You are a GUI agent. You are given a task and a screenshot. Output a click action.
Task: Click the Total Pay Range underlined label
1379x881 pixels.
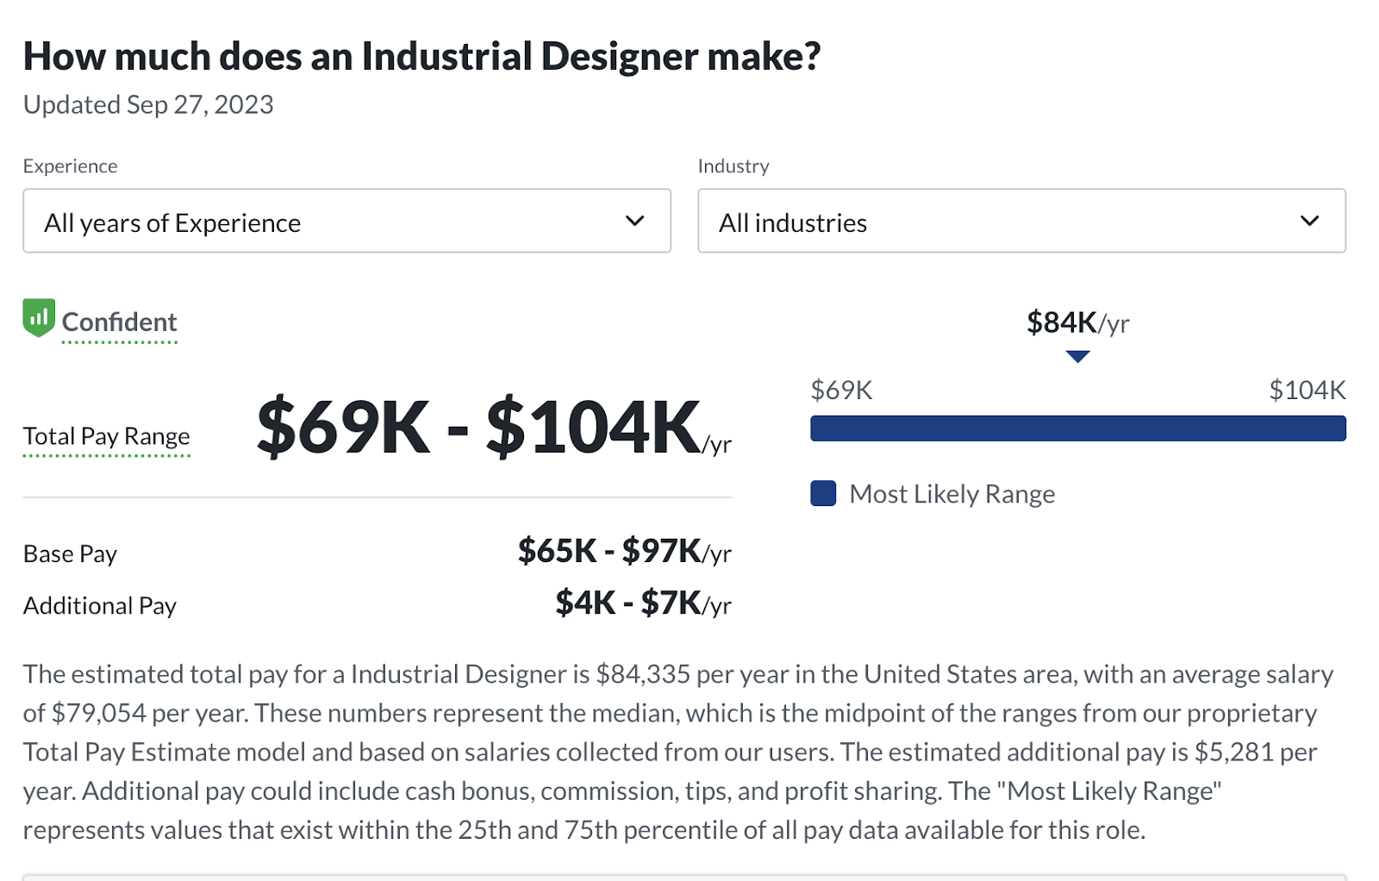click(x=107, y=436)
